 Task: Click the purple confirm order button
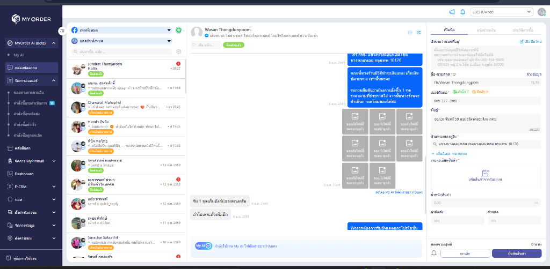coord(517,253)
